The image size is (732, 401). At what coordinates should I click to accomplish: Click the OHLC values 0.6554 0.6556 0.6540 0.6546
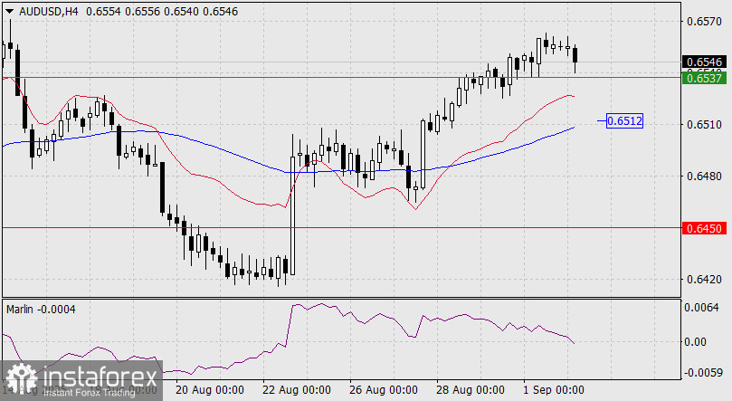pos(162,12)
